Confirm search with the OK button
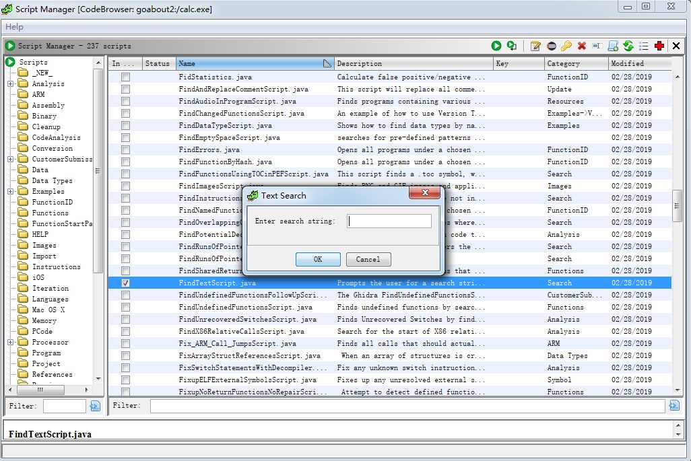 (318, 259)
